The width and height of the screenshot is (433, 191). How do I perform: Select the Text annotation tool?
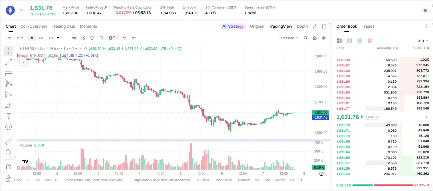click(9, 116)
